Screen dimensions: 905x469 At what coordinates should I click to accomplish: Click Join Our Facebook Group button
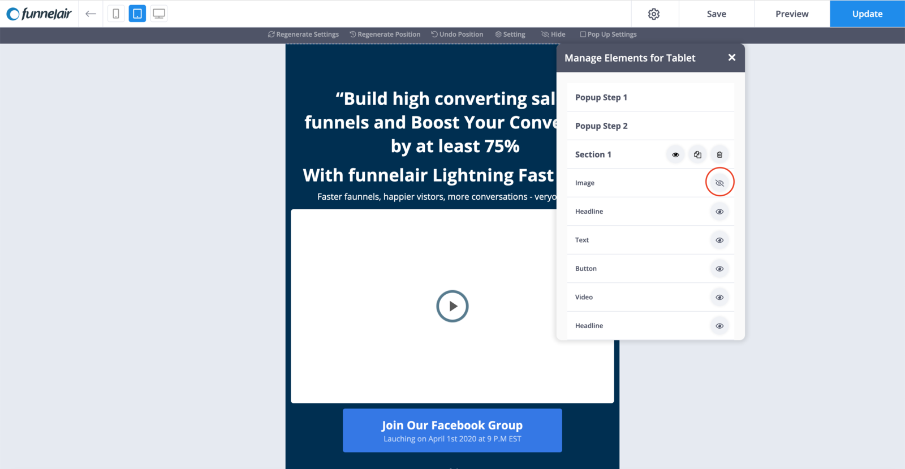point(453,431)
